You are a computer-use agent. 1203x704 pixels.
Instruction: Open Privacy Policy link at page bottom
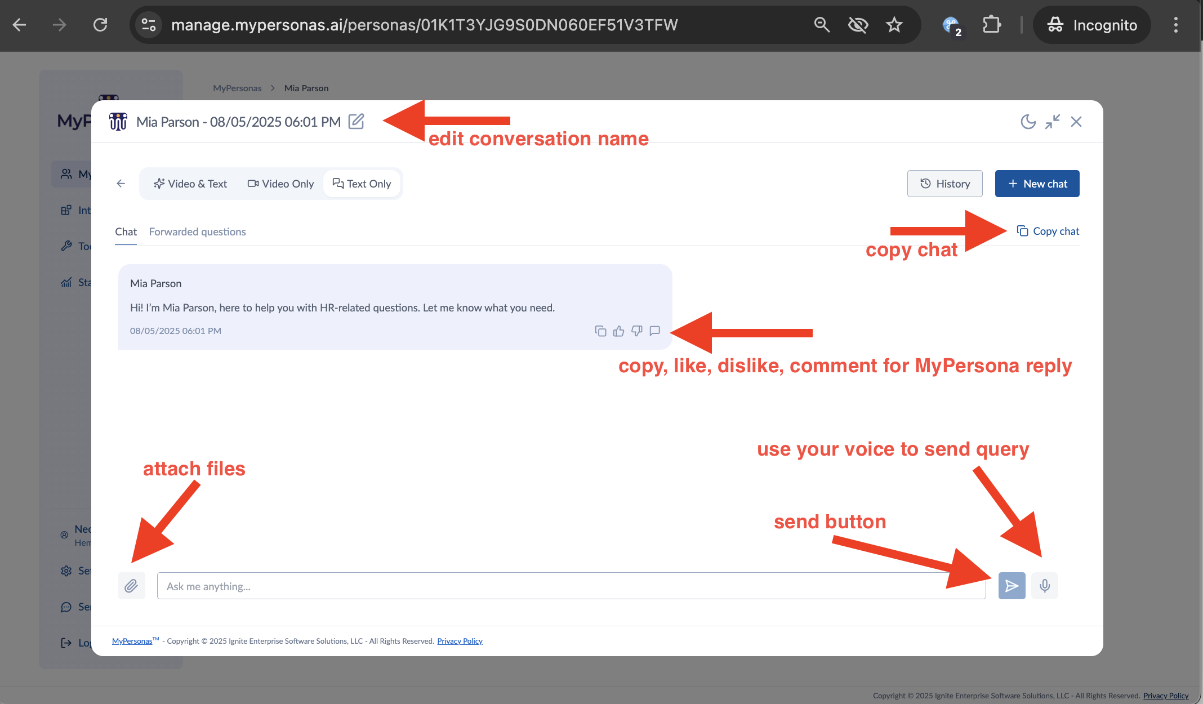[x=1165, y=696]
